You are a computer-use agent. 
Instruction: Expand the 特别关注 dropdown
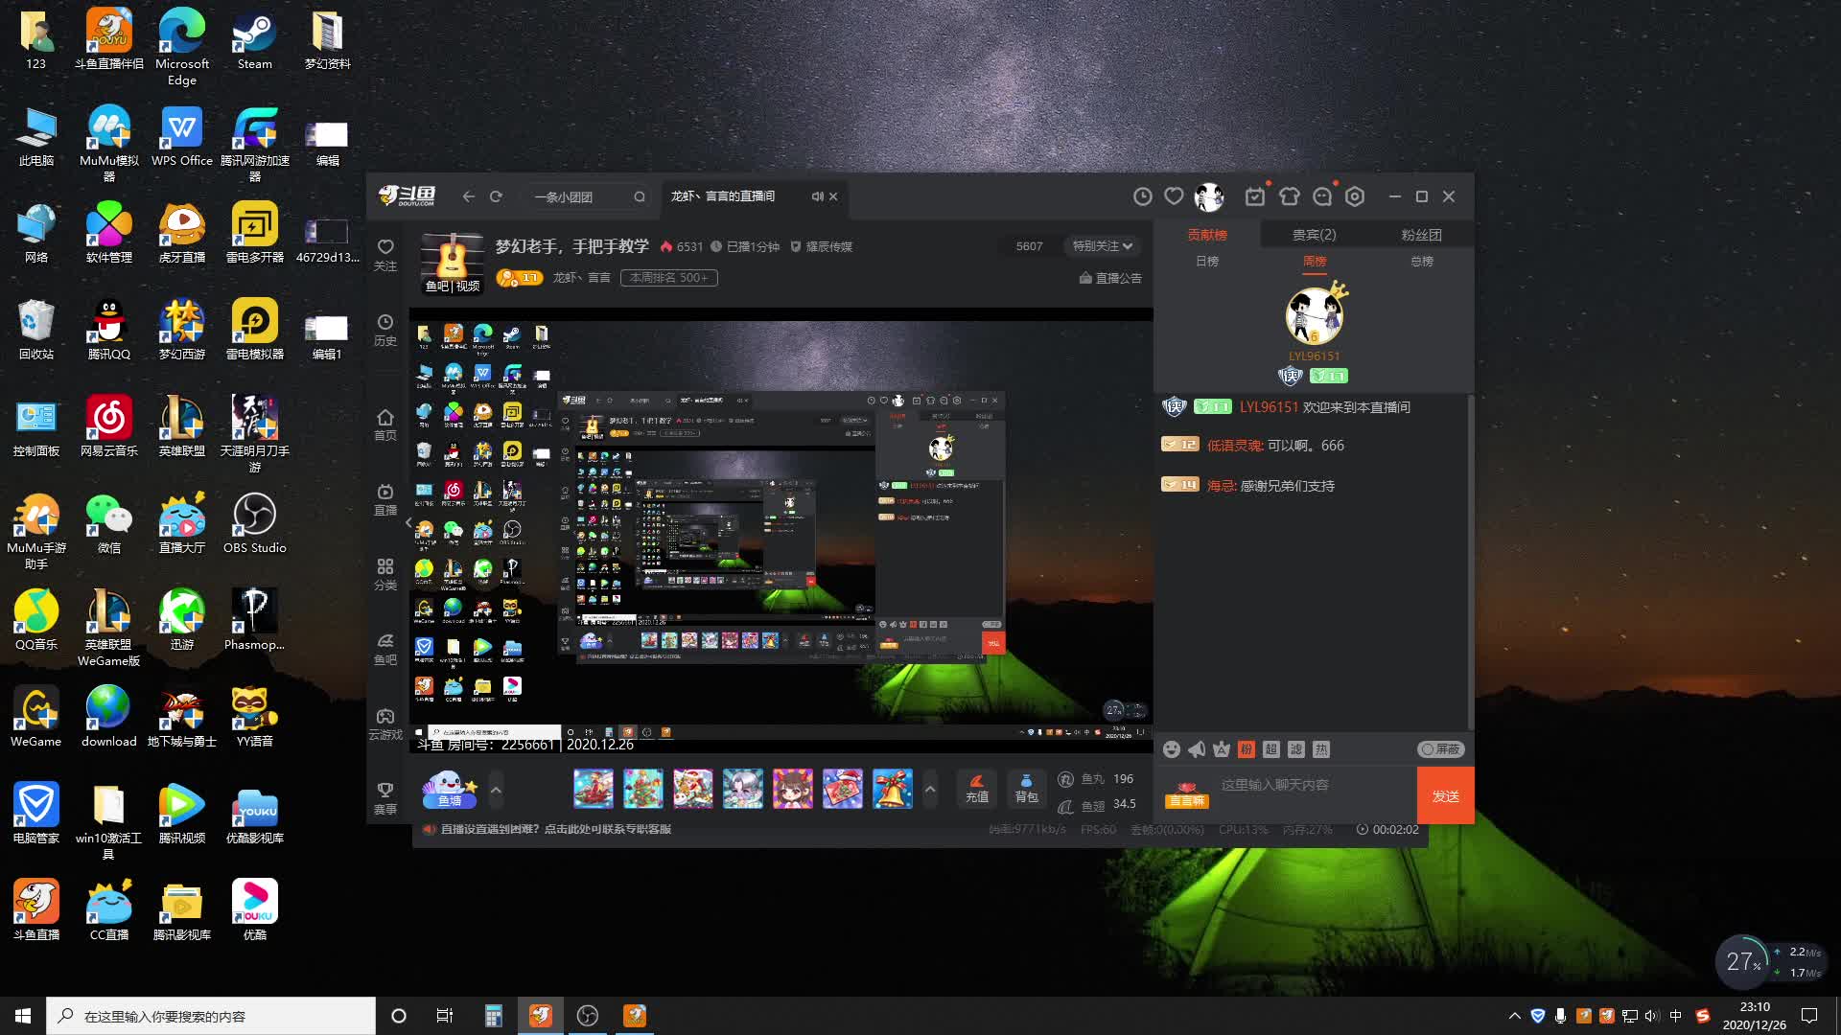(1102, 246)
